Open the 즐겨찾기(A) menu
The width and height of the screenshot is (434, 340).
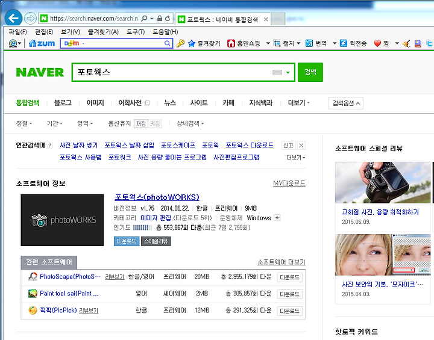103,32
